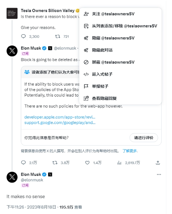Open more options on bottom Elon Musk post
The height and width of the screenshot is (214, 172).
point(159,174)
